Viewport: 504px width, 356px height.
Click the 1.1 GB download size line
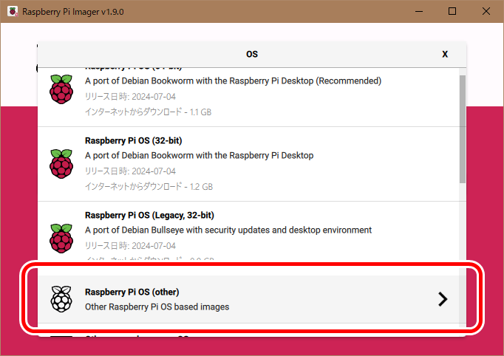(x=149, y=112)
